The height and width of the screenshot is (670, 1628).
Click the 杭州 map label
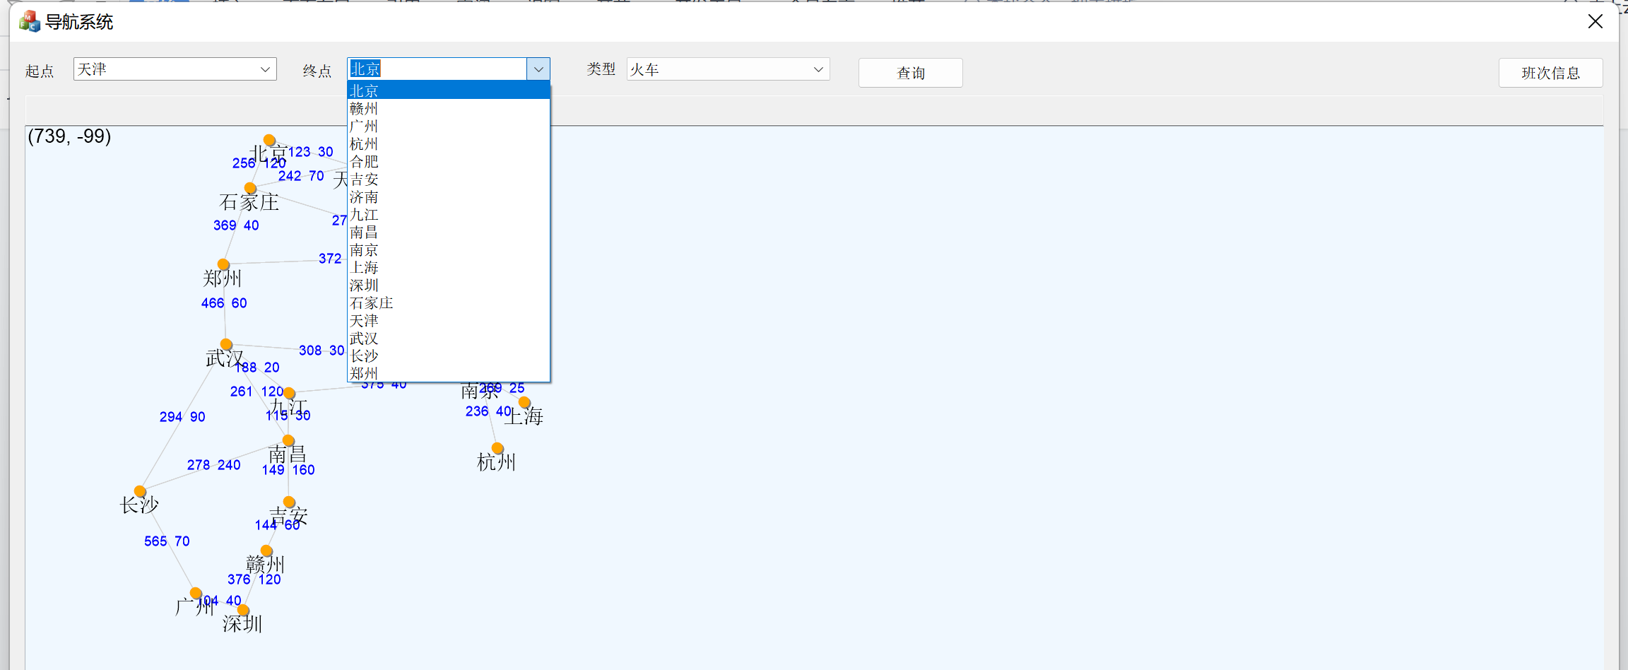click(x=497, y=462)
